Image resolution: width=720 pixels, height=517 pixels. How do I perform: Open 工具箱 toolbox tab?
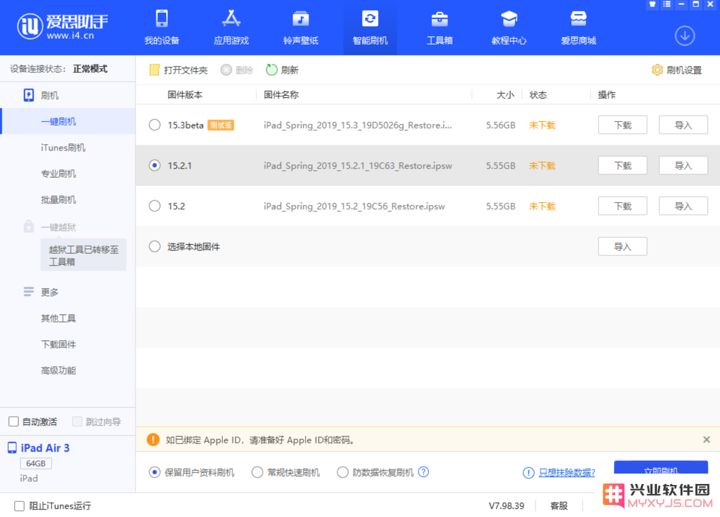pos(439,27)
